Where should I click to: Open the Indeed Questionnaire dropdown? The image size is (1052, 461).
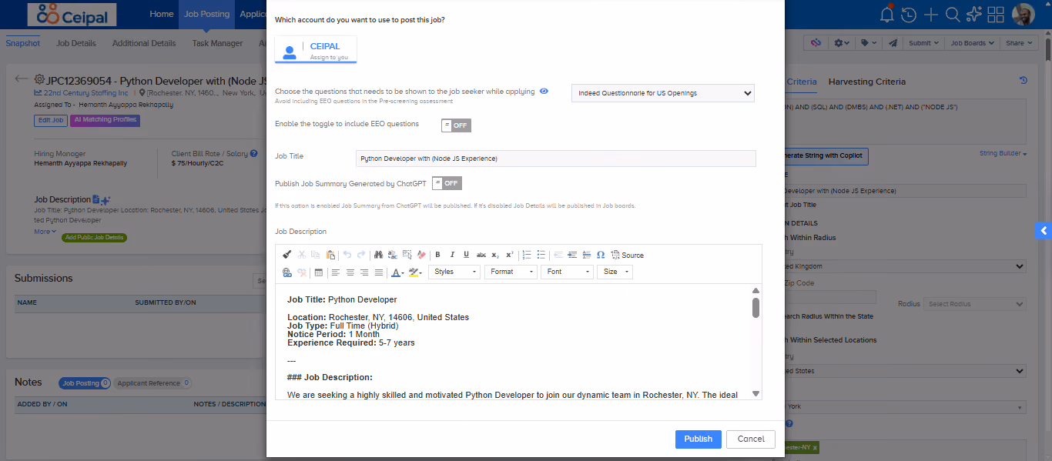(663, 93)
